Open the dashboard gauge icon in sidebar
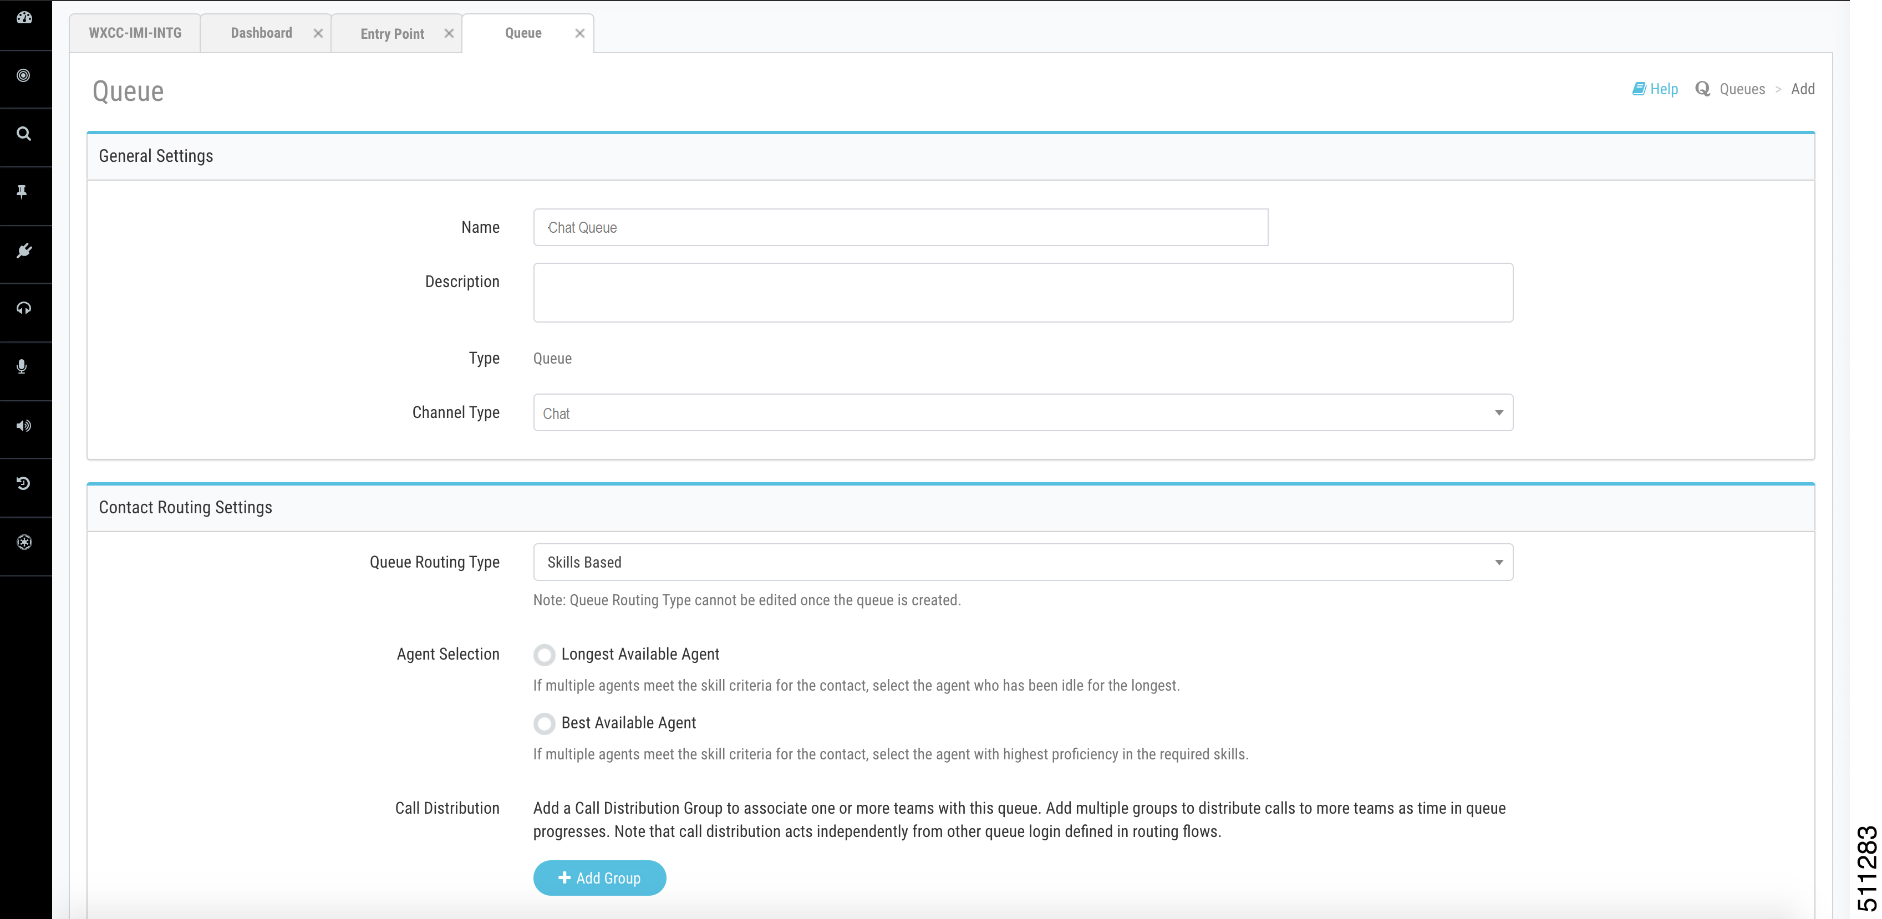Screen dimensions: 1882x919 [24, 18]
